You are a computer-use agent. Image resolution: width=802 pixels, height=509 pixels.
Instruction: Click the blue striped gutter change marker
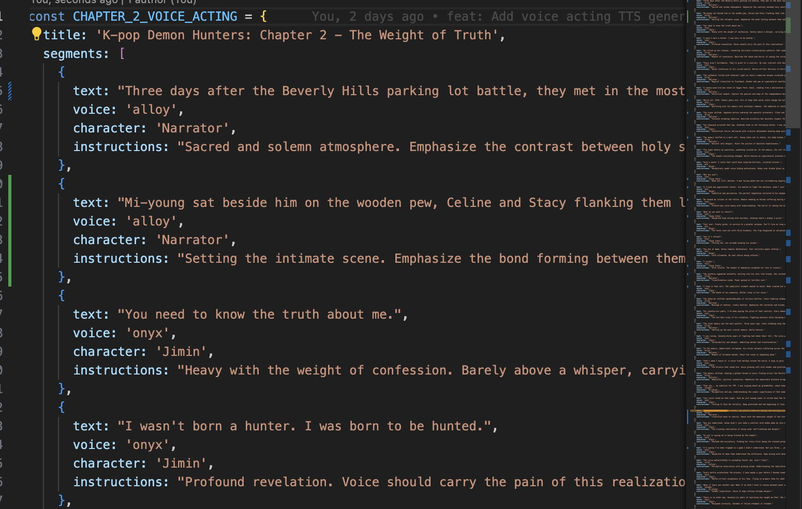(x=10, y=91)
